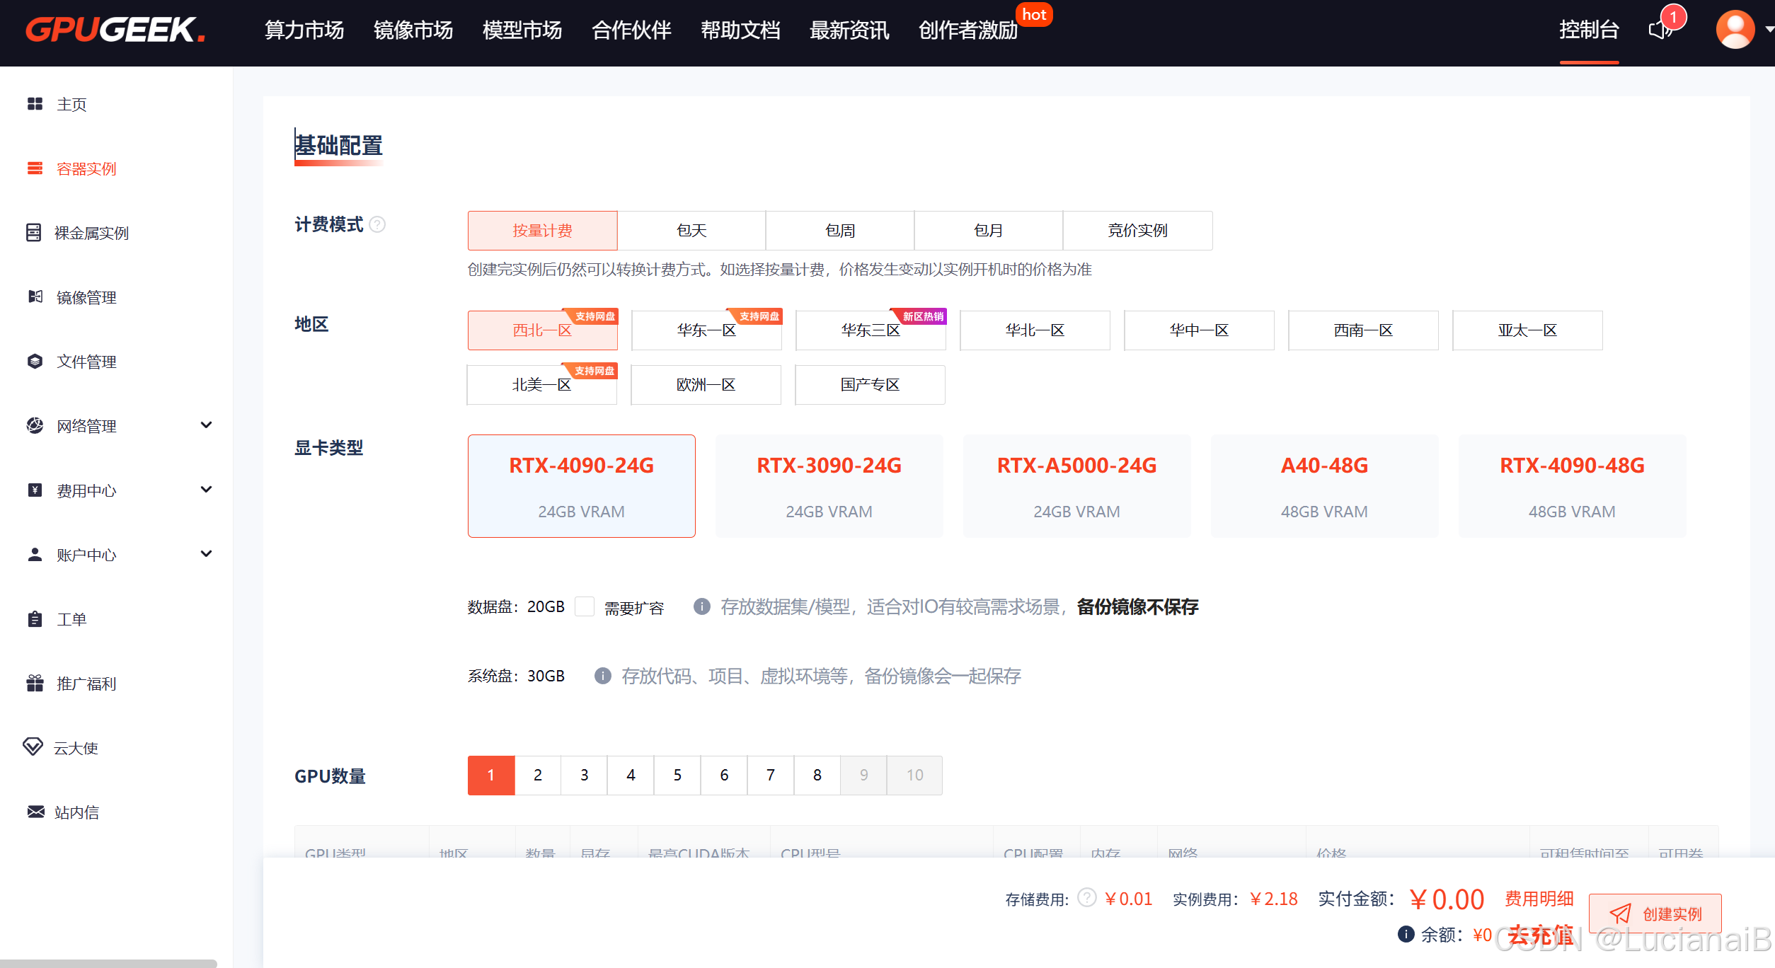Click the 镜像管理 sidebar icon

point(35,297)
